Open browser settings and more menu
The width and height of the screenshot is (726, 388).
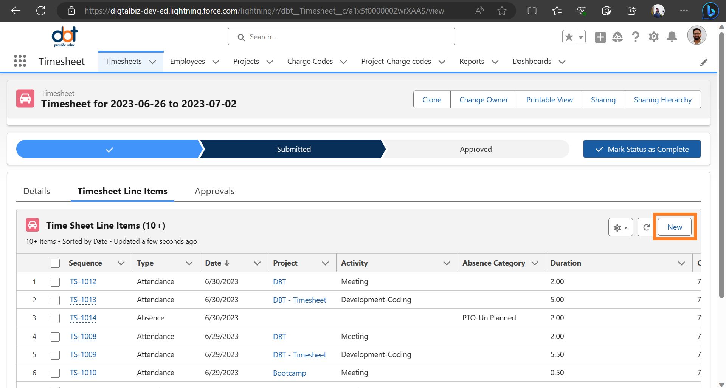coord(684,11)
